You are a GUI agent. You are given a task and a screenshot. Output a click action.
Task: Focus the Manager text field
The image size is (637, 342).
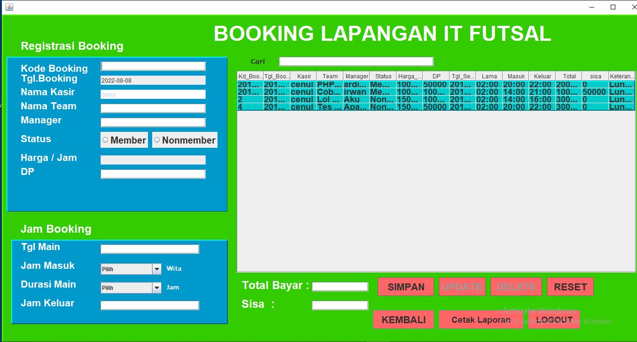(x=153, y=122)
